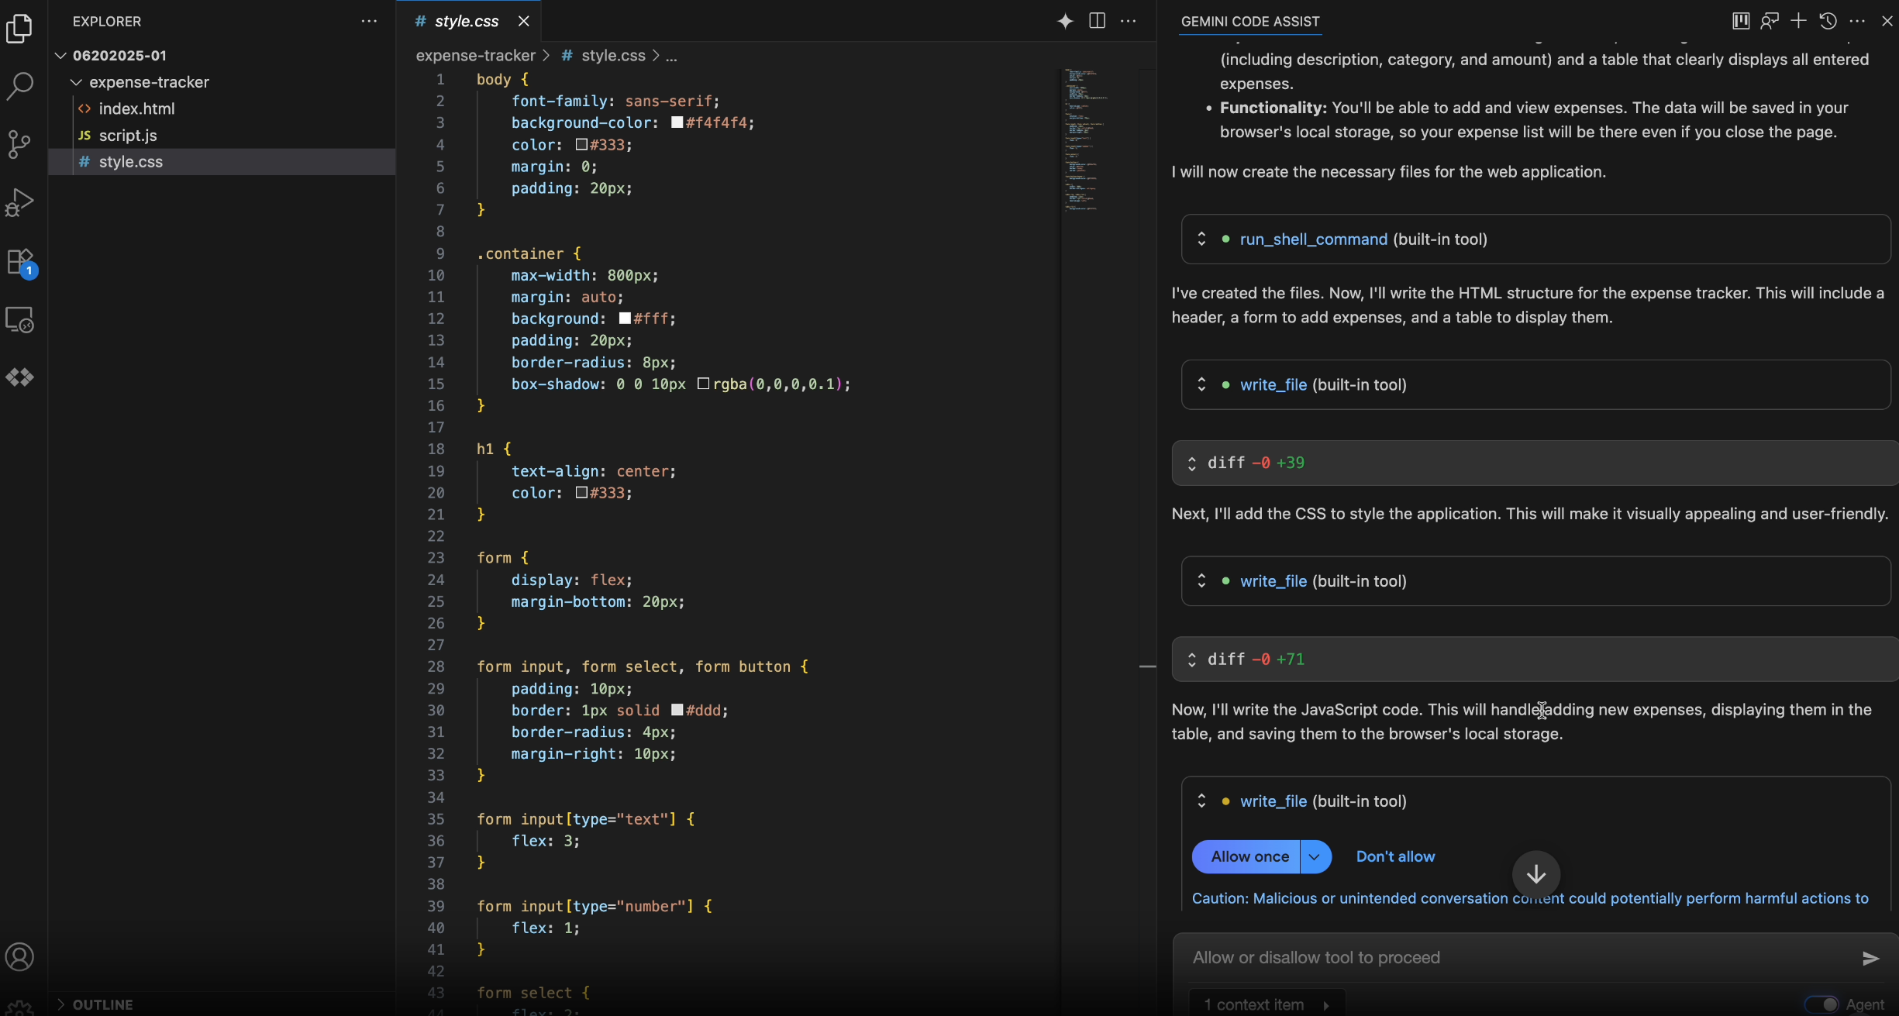Open the dropdown arrow next to Allow once
Image resolution: width=1899 pixels, height=1016 pixels.
(x=1315, y=856)
